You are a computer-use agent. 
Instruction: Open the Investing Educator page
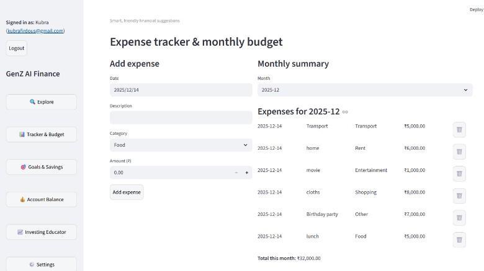[42, 232]
